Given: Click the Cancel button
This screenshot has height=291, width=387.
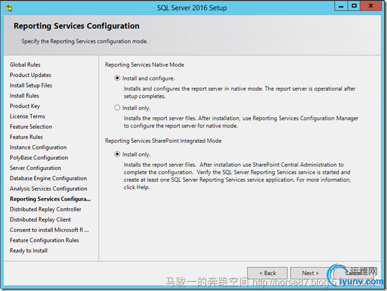Looking at the screenshot, I should (x=354, y=273).
